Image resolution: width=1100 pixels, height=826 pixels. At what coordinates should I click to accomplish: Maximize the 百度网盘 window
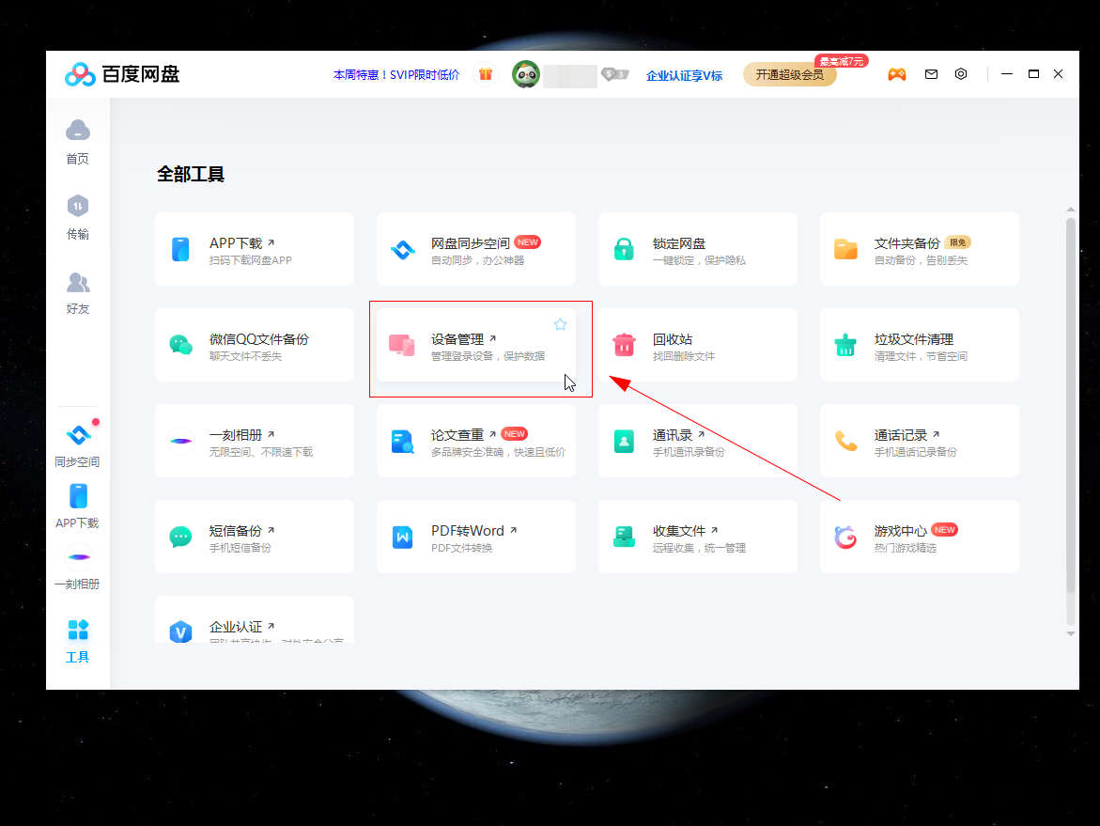point(1033,73)
